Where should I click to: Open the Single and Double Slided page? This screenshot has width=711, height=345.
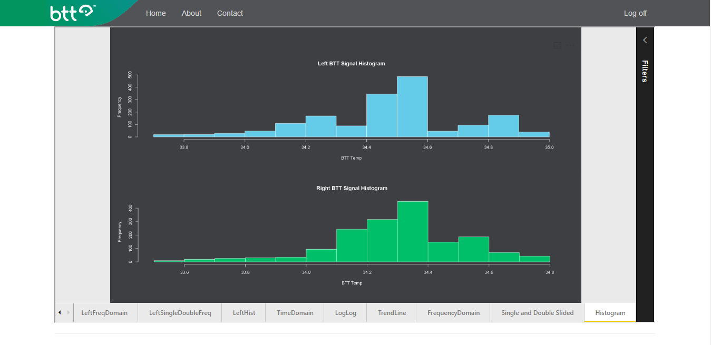[x=537, y=312]
